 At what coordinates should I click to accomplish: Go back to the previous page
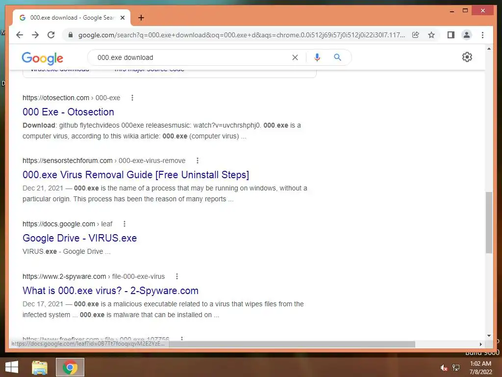[x=20, y=35]
